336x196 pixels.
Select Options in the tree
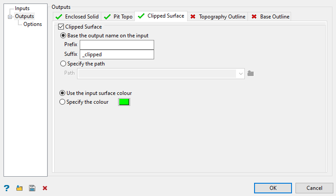pyautogui.click(x=33, y=24)
